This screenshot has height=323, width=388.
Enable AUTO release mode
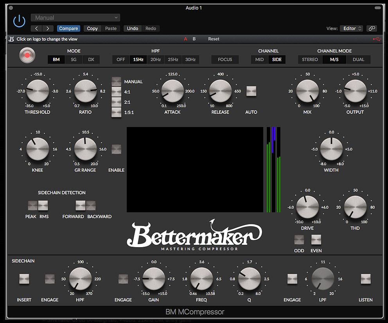[251, 91]
